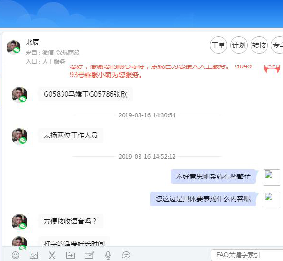Click the 工单 round button
This screenshot has width=283, height=261.
[x=218, y=45]
